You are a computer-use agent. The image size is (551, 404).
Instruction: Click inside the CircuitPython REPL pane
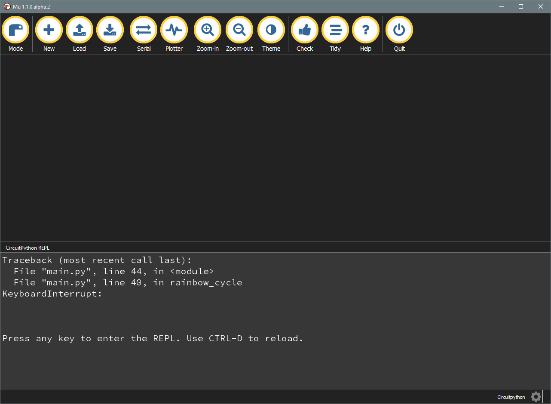point(275,321)
